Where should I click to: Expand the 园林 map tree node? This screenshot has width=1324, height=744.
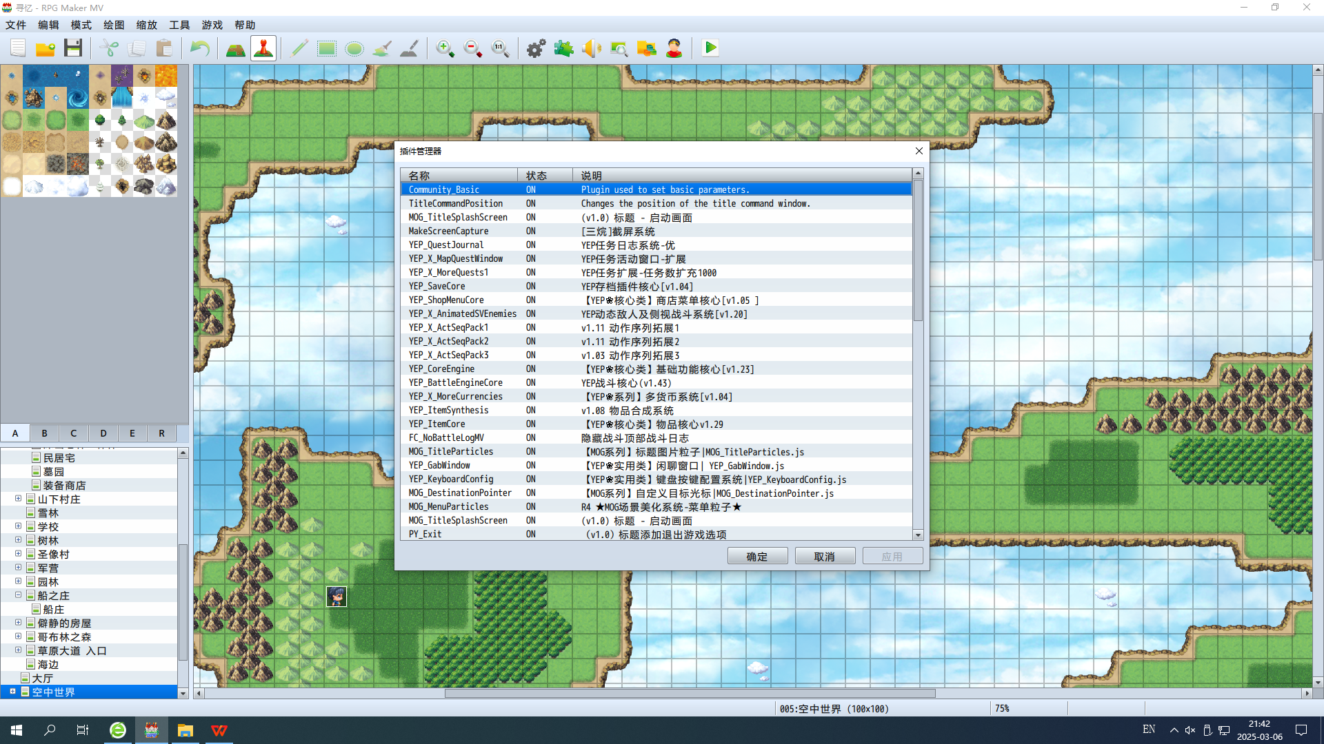tap(19, 581)
